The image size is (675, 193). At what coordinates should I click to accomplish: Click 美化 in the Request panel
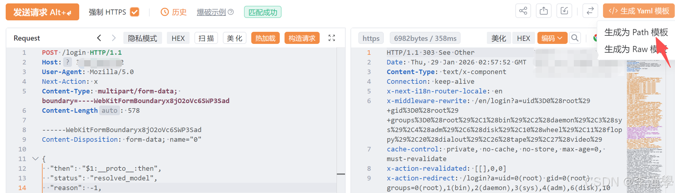pos(235,38)
